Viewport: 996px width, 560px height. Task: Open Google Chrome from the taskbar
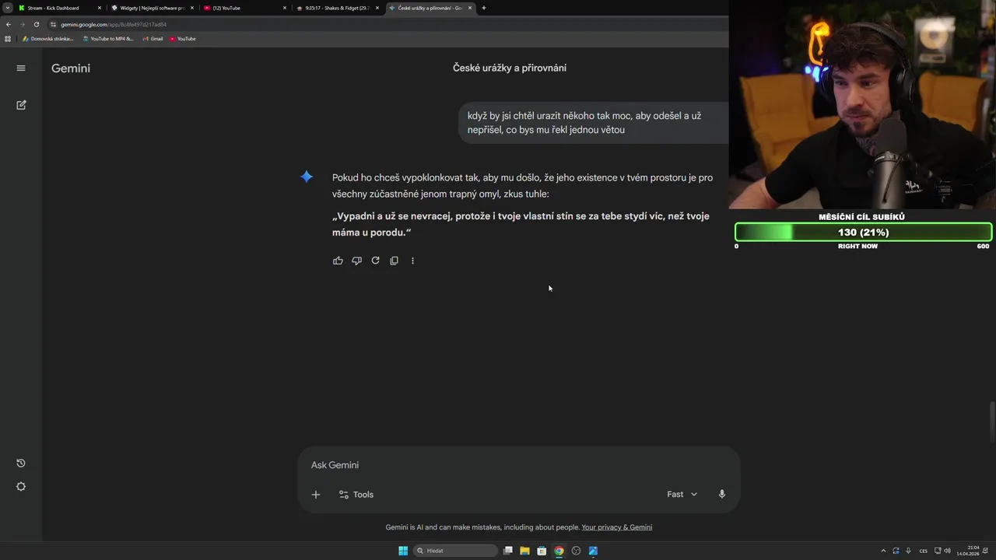tap(559, 551)
